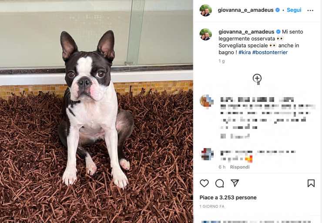Screen dimensions: 322x223
Task: Load more comments with the plus circle icon
Action: click(x=257, y=78)
